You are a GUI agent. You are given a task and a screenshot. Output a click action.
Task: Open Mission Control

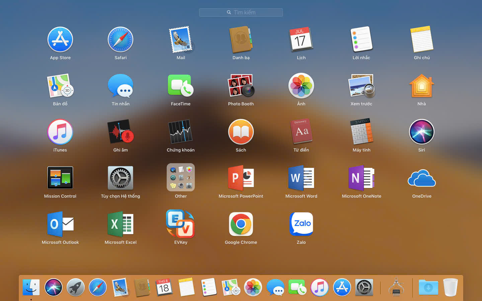tap(60, 178)
